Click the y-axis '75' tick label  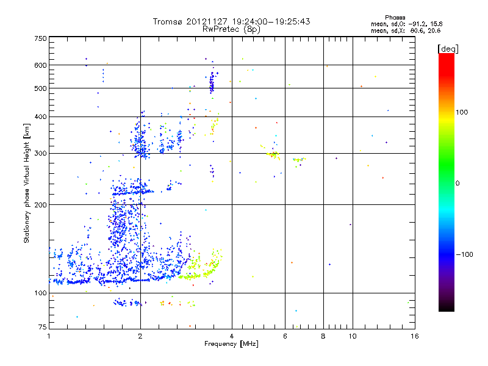42,327
